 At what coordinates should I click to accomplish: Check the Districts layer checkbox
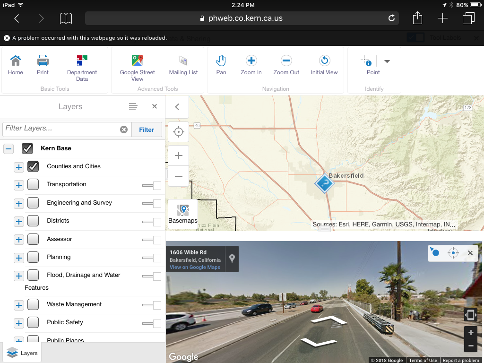(x=33, y=221)
